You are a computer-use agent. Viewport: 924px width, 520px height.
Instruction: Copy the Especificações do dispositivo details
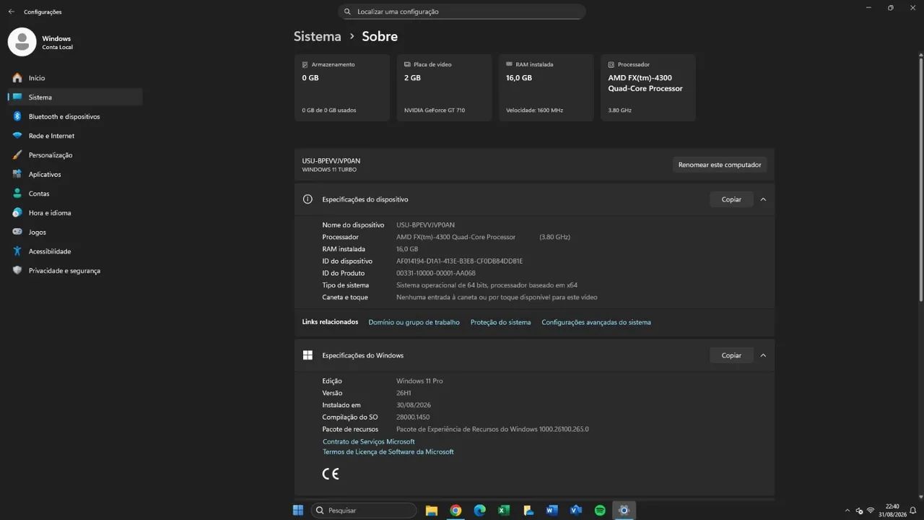click(x=731, y=199)
